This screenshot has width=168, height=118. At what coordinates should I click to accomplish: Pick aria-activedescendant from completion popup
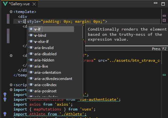click(51, 79)
